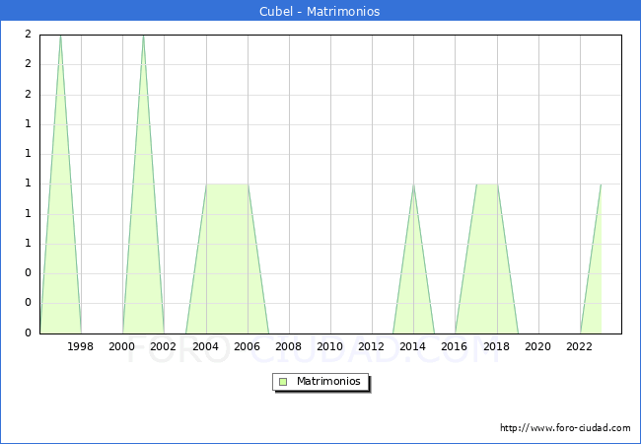Select the 2004 x-axis label

pos(205,346)
